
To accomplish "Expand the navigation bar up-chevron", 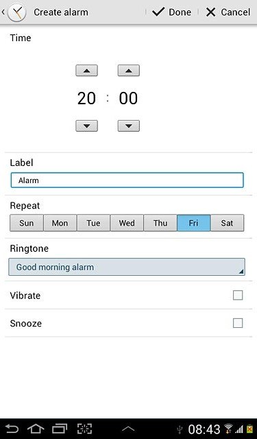I will pyautogui.click(x=128, y=429).
